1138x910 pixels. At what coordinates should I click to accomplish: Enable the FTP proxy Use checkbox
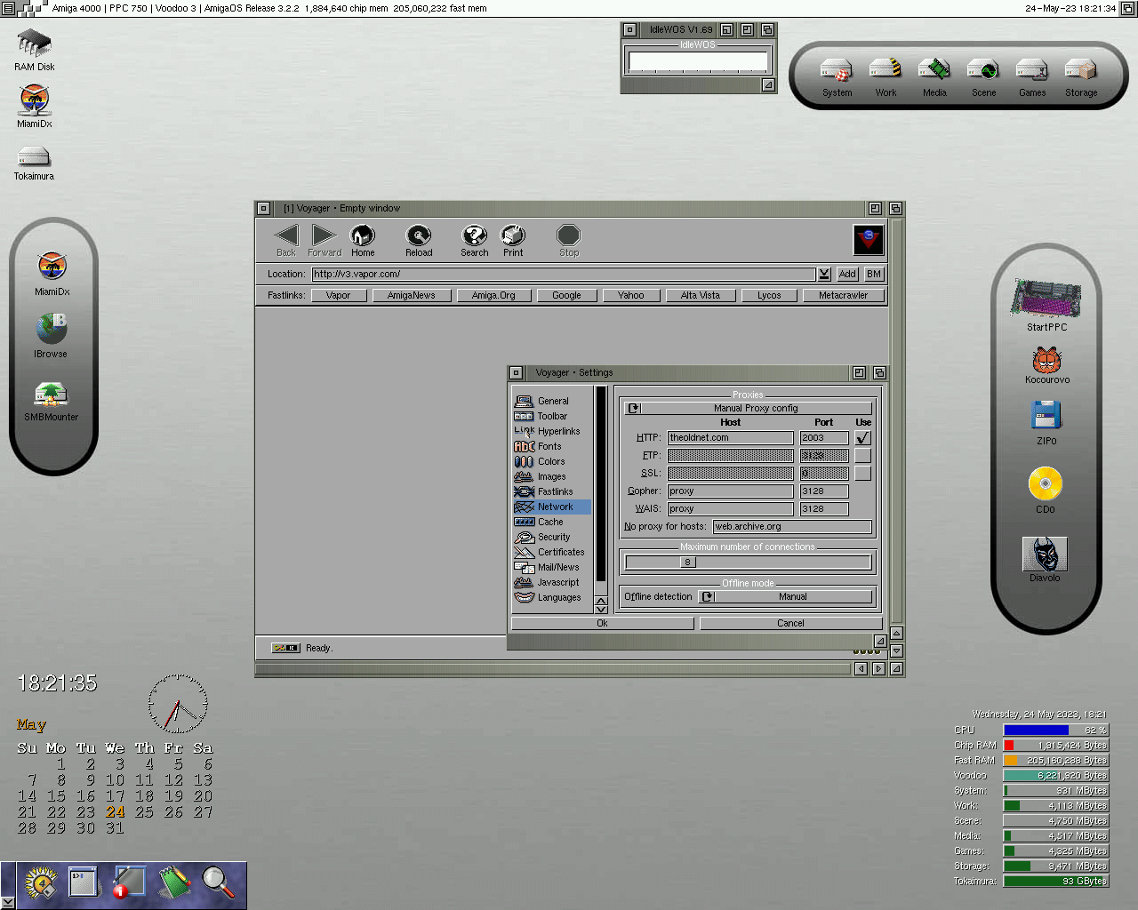[862, 456]
